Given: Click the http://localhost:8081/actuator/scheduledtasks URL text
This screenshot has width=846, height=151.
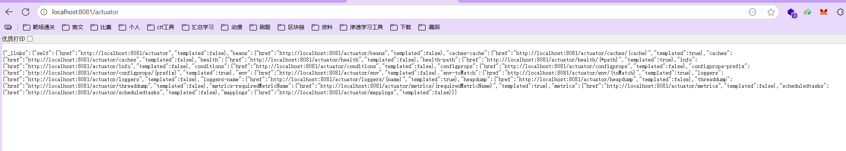Looking at the screenshot, I should [x=94, y=92].
